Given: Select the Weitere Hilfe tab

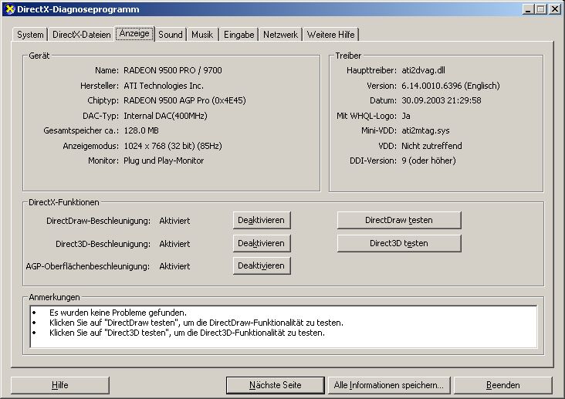Looking at the screenshot, I should 331,35.
